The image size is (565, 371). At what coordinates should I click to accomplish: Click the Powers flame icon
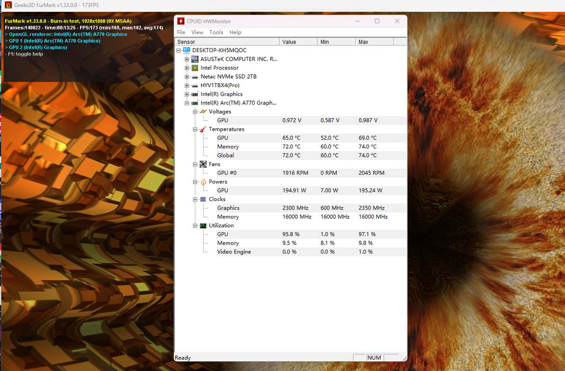(203, 181)
